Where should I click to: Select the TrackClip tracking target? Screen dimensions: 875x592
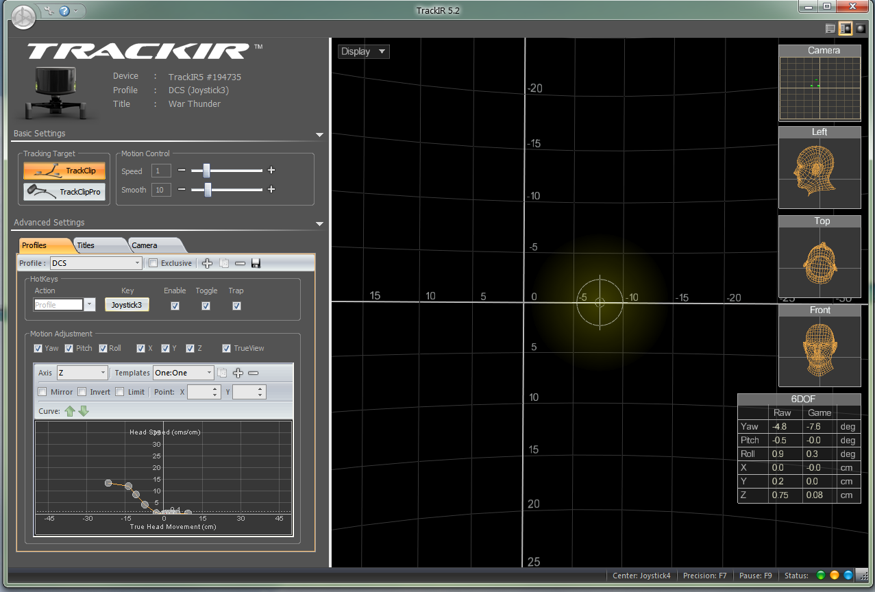[64, 171]
